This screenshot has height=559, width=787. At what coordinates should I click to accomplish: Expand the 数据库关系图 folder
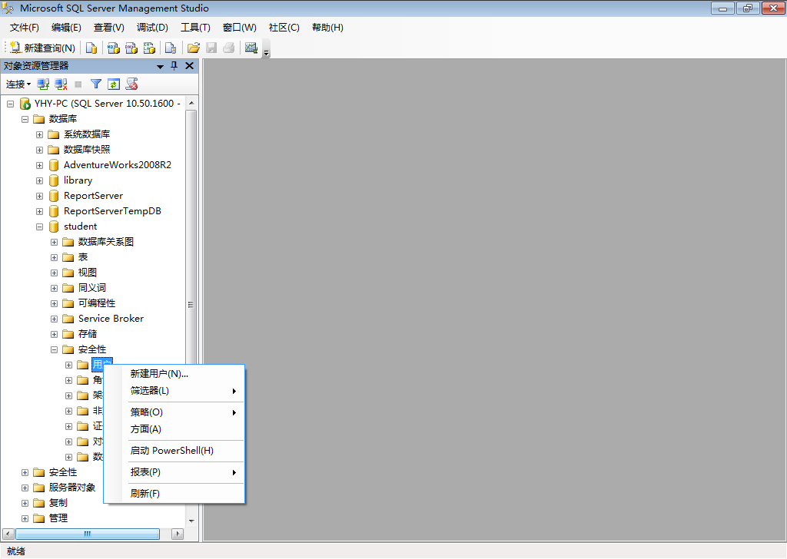[54, 242]
